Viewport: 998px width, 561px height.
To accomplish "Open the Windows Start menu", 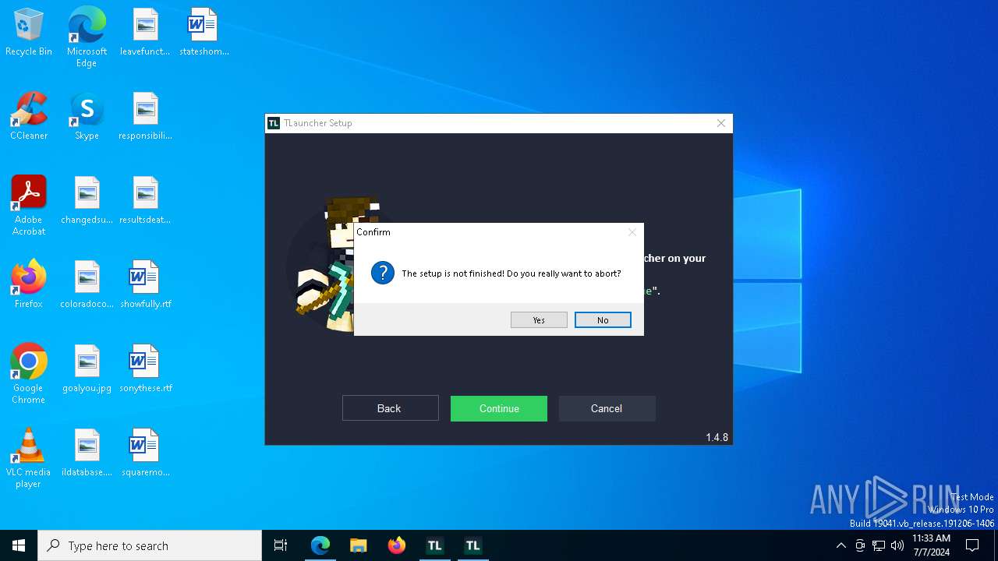I will [x=19, y=545].
